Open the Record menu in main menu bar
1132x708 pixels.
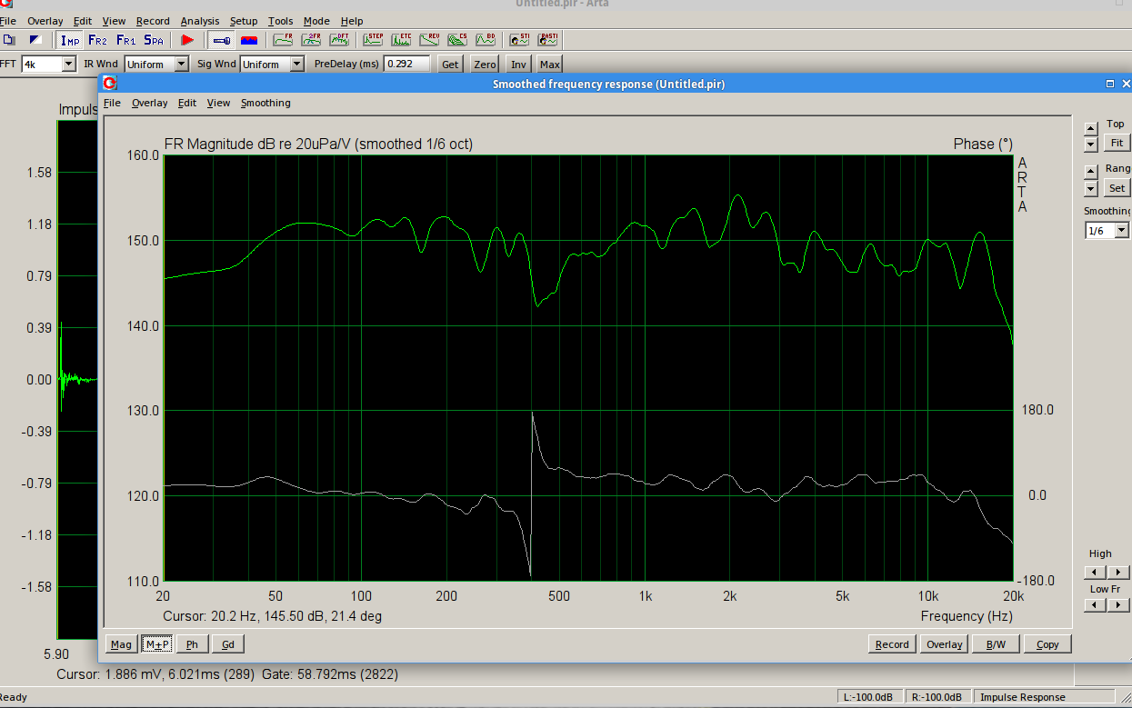click(x=153, y=21)
